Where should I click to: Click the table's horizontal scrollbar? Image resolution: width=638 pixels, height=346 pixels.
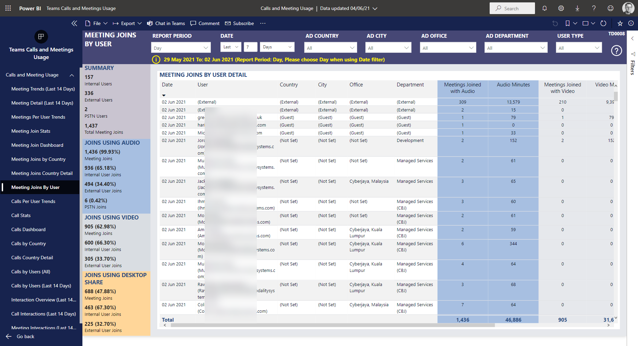click(332, 325)
